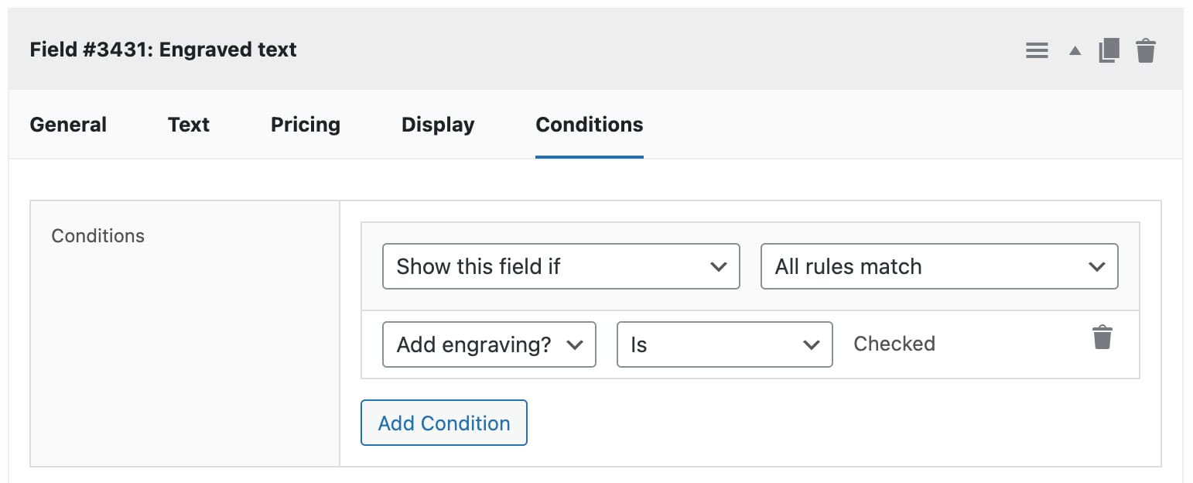1193x483 pixels.
Task: Remove the condition row using its trash icon
Action: 1103,337
